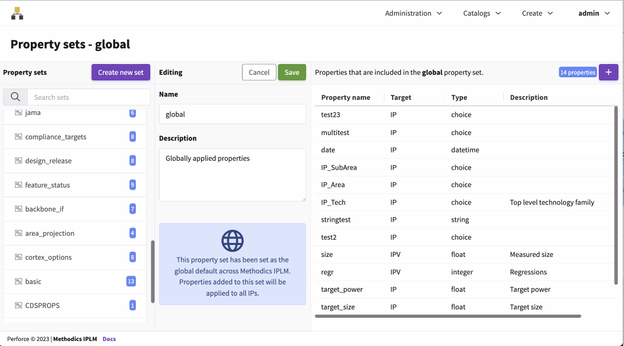Open the Administration dropdown menu
The width and height of the screenshot is (624, 346).
point(413,13)
